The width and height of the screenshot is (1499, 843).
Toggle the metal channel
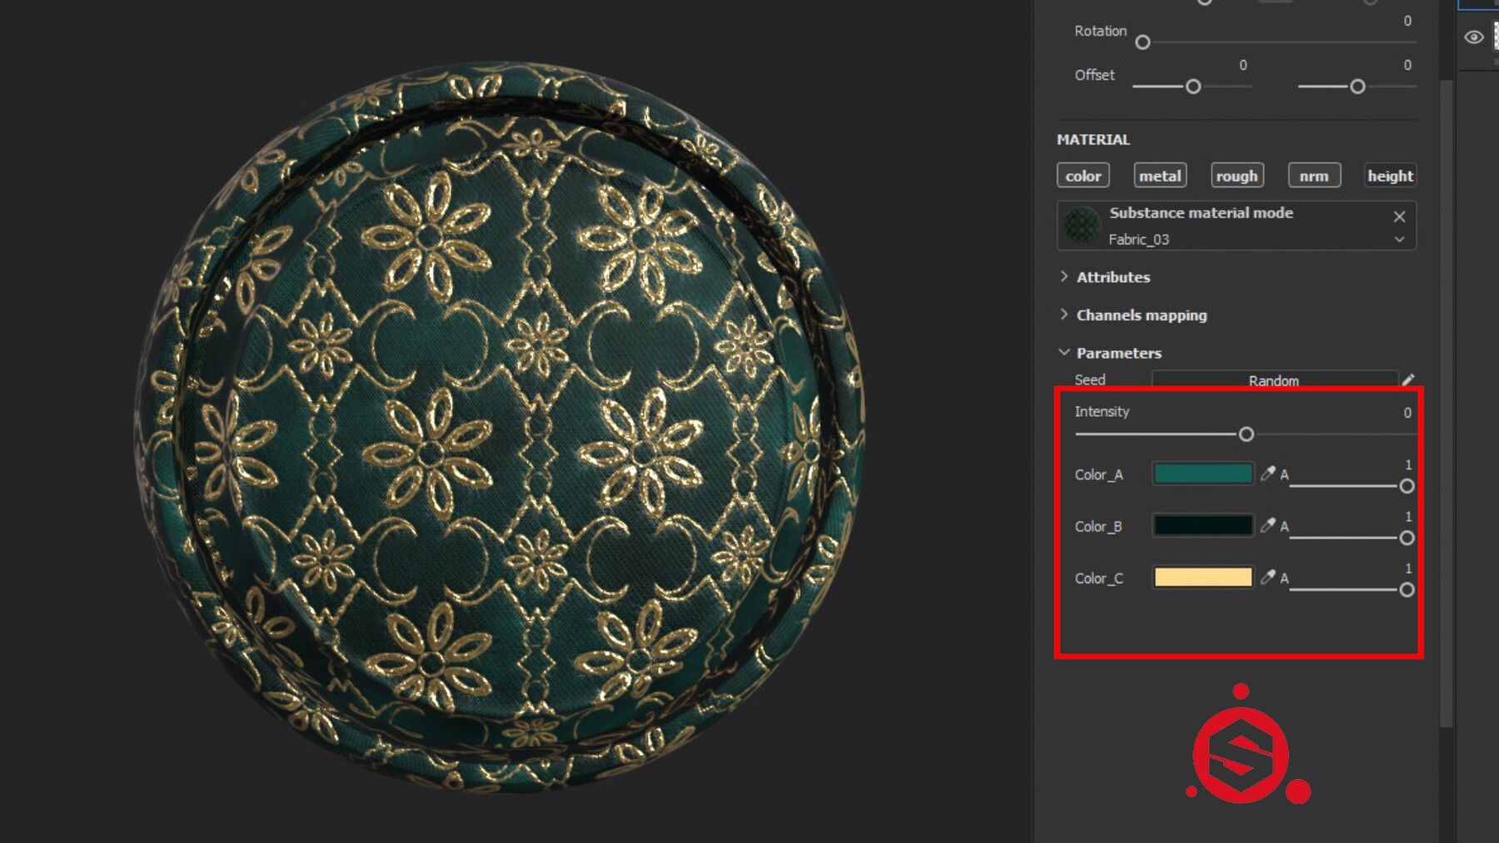(x=1160, y=175)
